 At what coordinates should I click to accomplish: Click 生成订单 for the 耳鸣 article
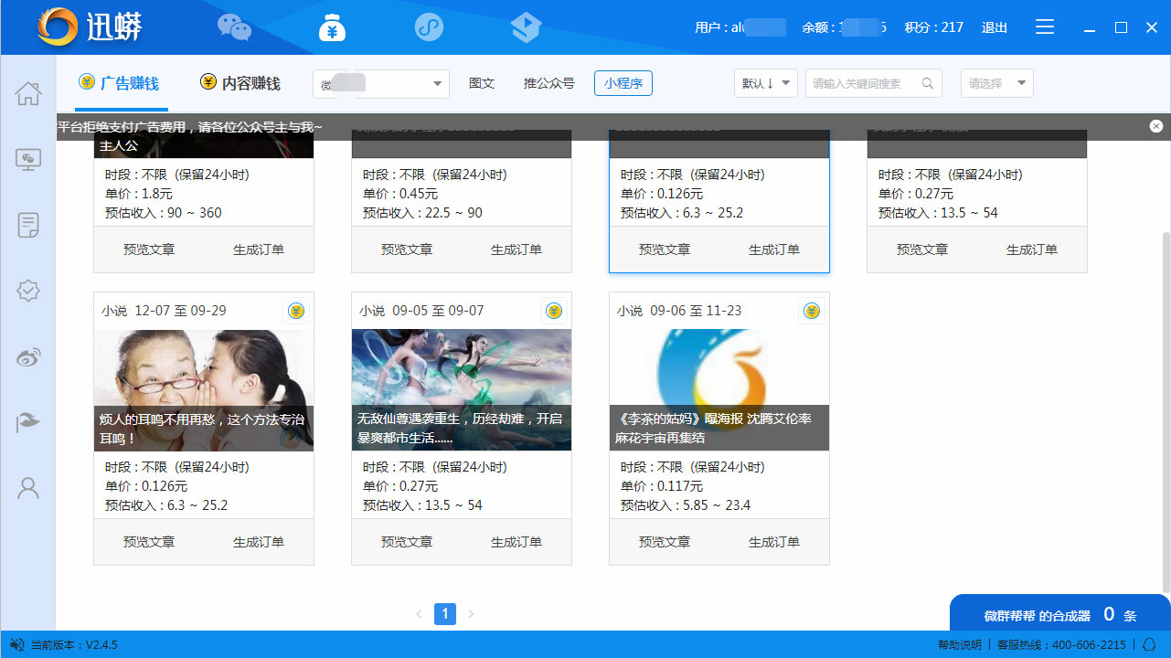(x=259, y=542)
